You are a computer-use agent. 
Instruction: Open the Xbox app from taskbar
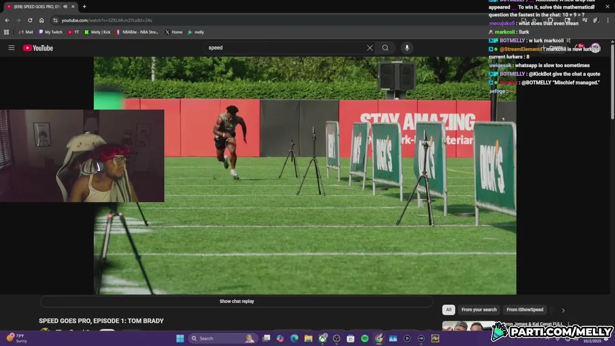coord(322,338)
